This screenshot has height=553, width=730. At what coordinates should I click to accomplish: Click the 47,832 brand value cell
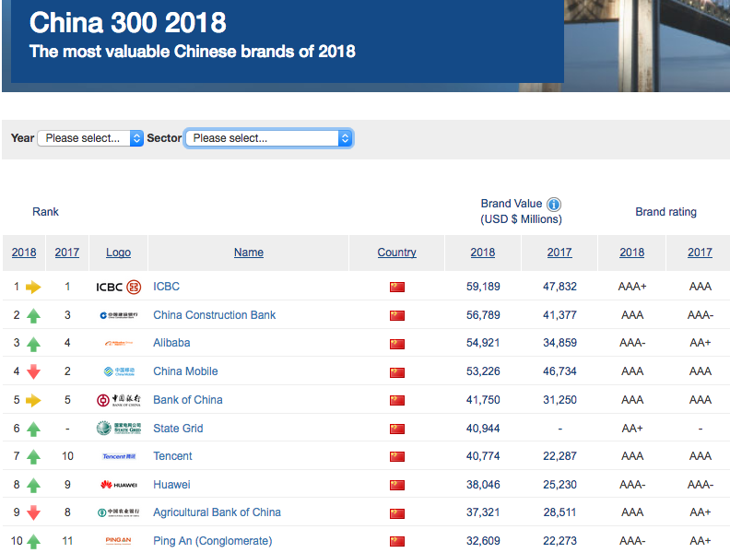559,287
